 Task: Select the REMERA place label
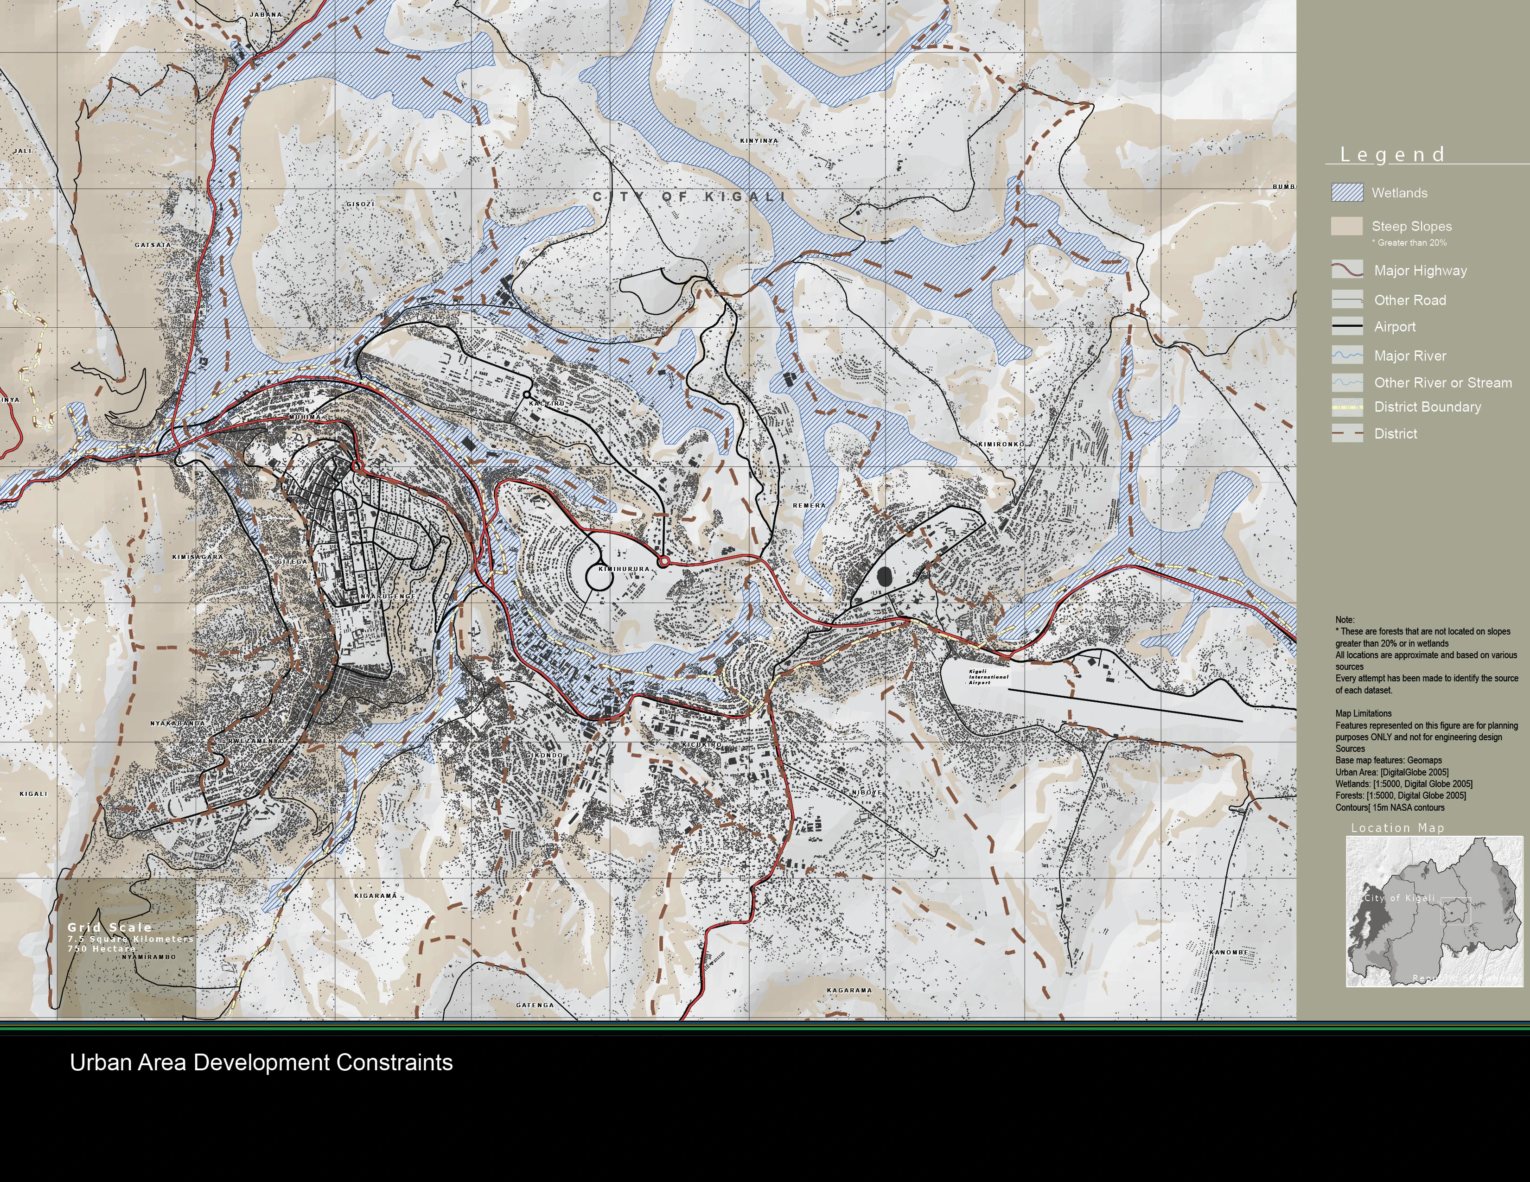pos(809,505)
